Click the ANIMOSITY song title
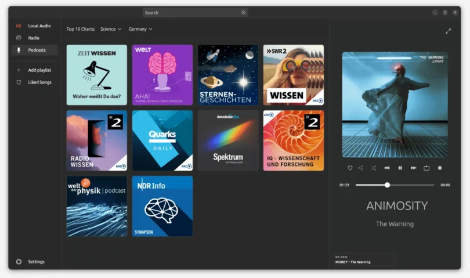The width and height of the screenshot is (470, 278). [x=397, y=205]
